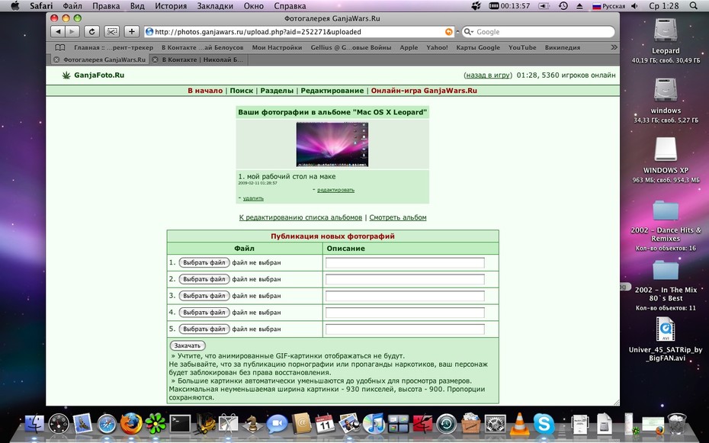The image size is (709, 443).
Task: Launch Mail stamp icon in the Dock
Action: click(82, 424)
